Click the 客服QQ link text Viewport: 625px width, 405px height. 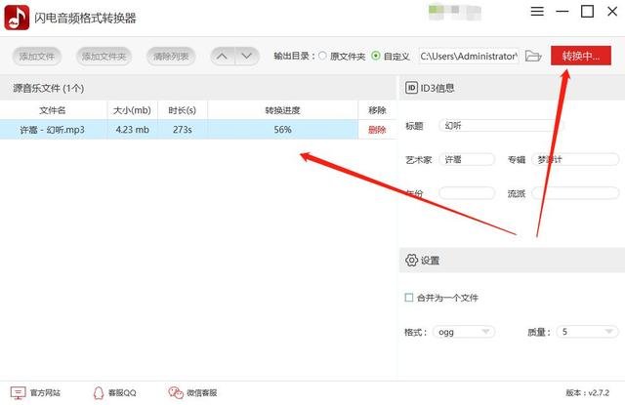122,392
